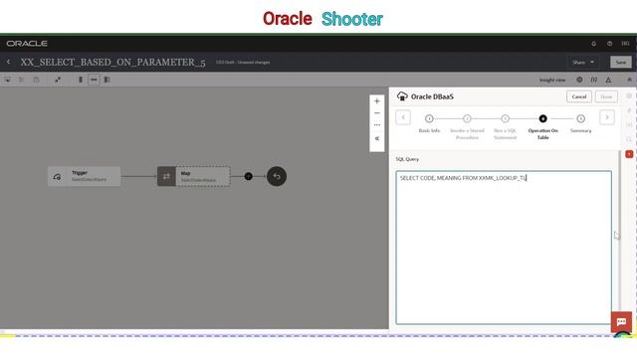Click the reposition icon in canvas toolbar
The width and height of the screenshot is (637, 358).
point(58,80)
